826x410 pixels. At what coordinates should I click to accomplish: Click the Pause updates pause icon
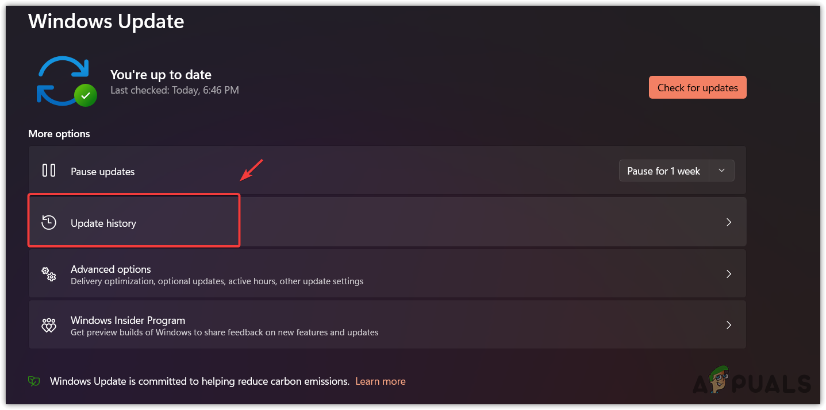49,171
